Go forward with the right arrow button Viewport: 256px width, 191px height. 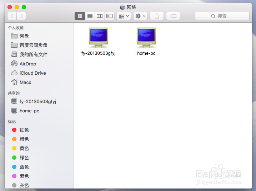[21, 16]
